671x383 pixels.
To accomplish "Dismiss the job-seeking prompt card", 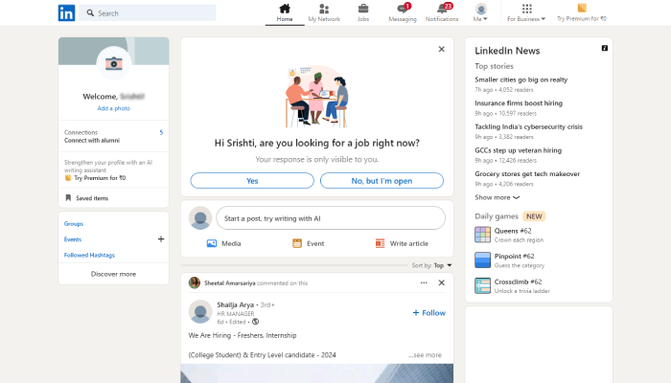I will click(x=442, y=49).
